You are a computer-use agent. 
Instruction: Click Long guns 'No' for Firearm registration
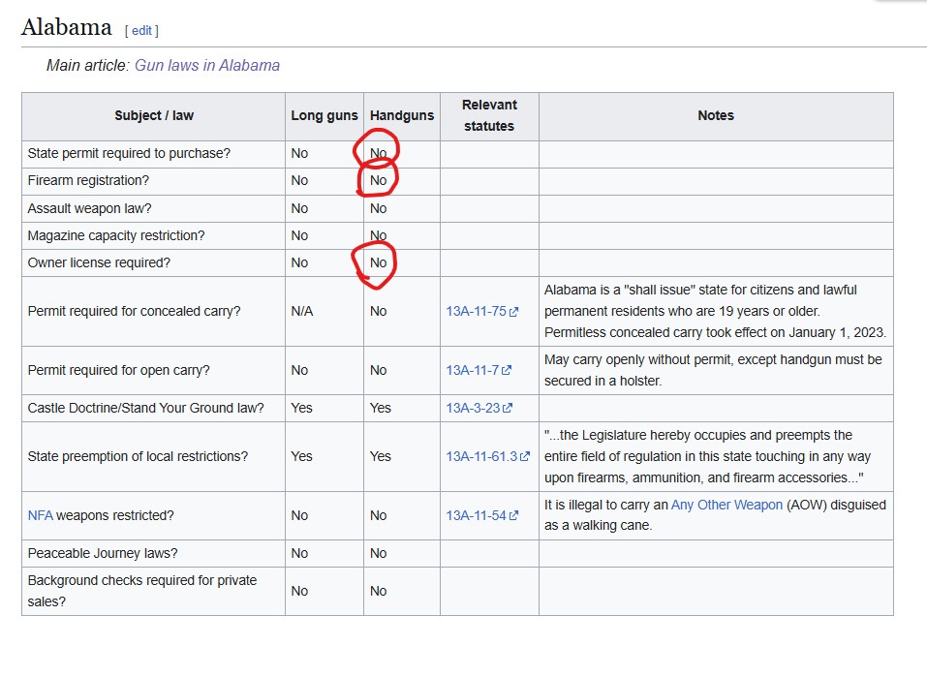point(299,180)
